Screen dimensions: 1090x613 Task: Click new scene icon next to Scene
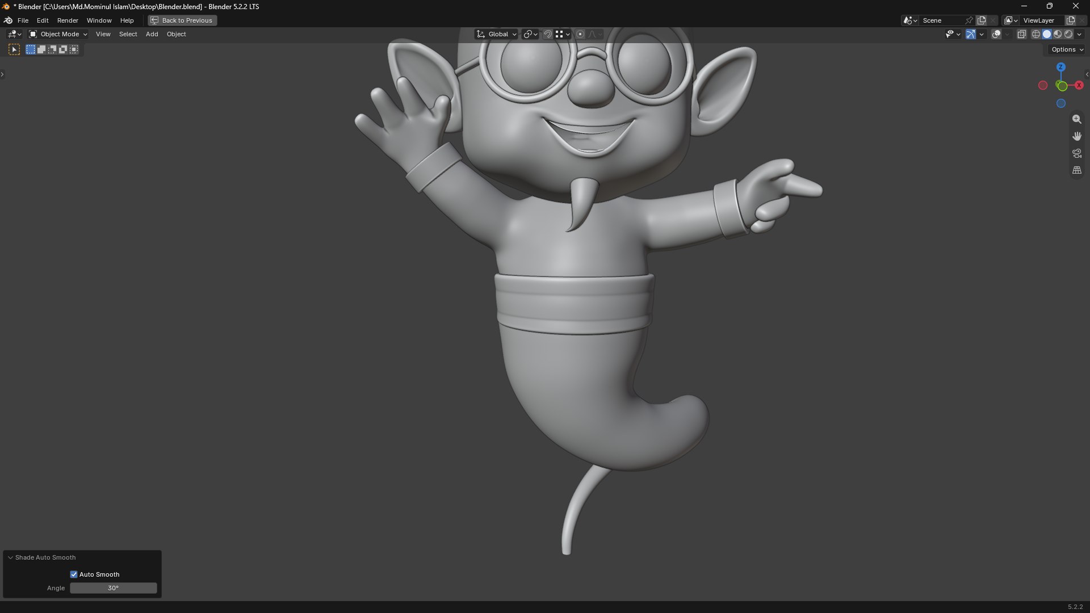click(x=982, y=20)
